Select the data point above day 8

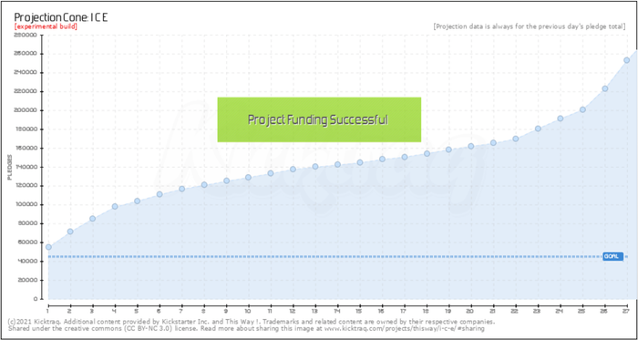tap(204, 185)
